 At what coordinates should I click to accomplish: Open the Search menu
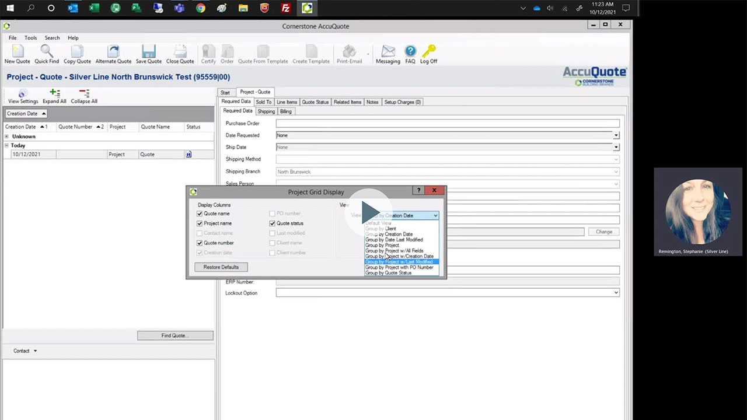52,38
